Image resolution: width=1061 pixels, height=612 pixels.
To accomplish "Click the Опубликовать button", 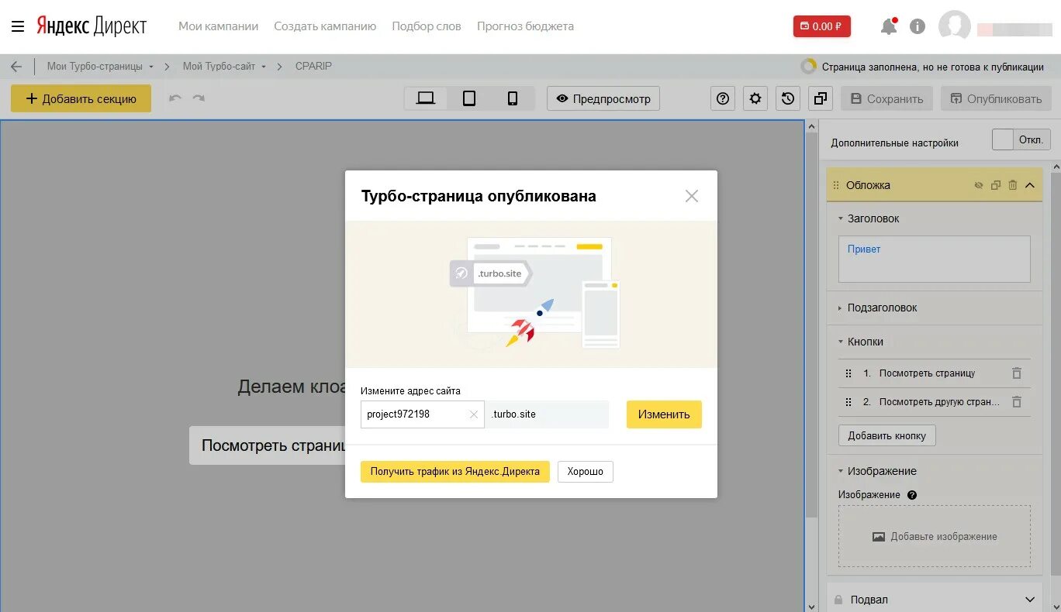I will (996, 98).
